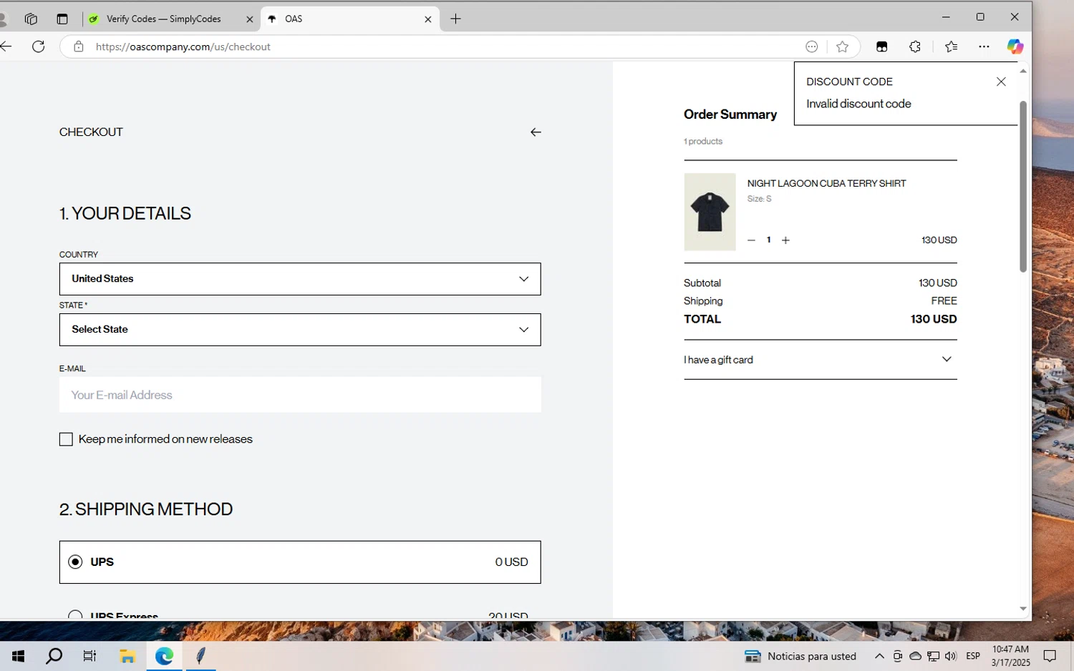Open the volume control in the tray
This screenshot has width=1074, height=671.
click(951, 656)
